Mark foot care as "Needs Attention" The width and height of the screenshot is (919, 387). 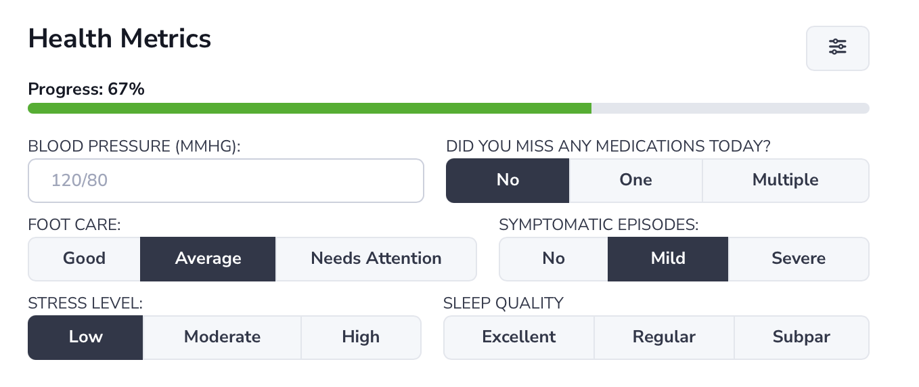tap(376, 259)
